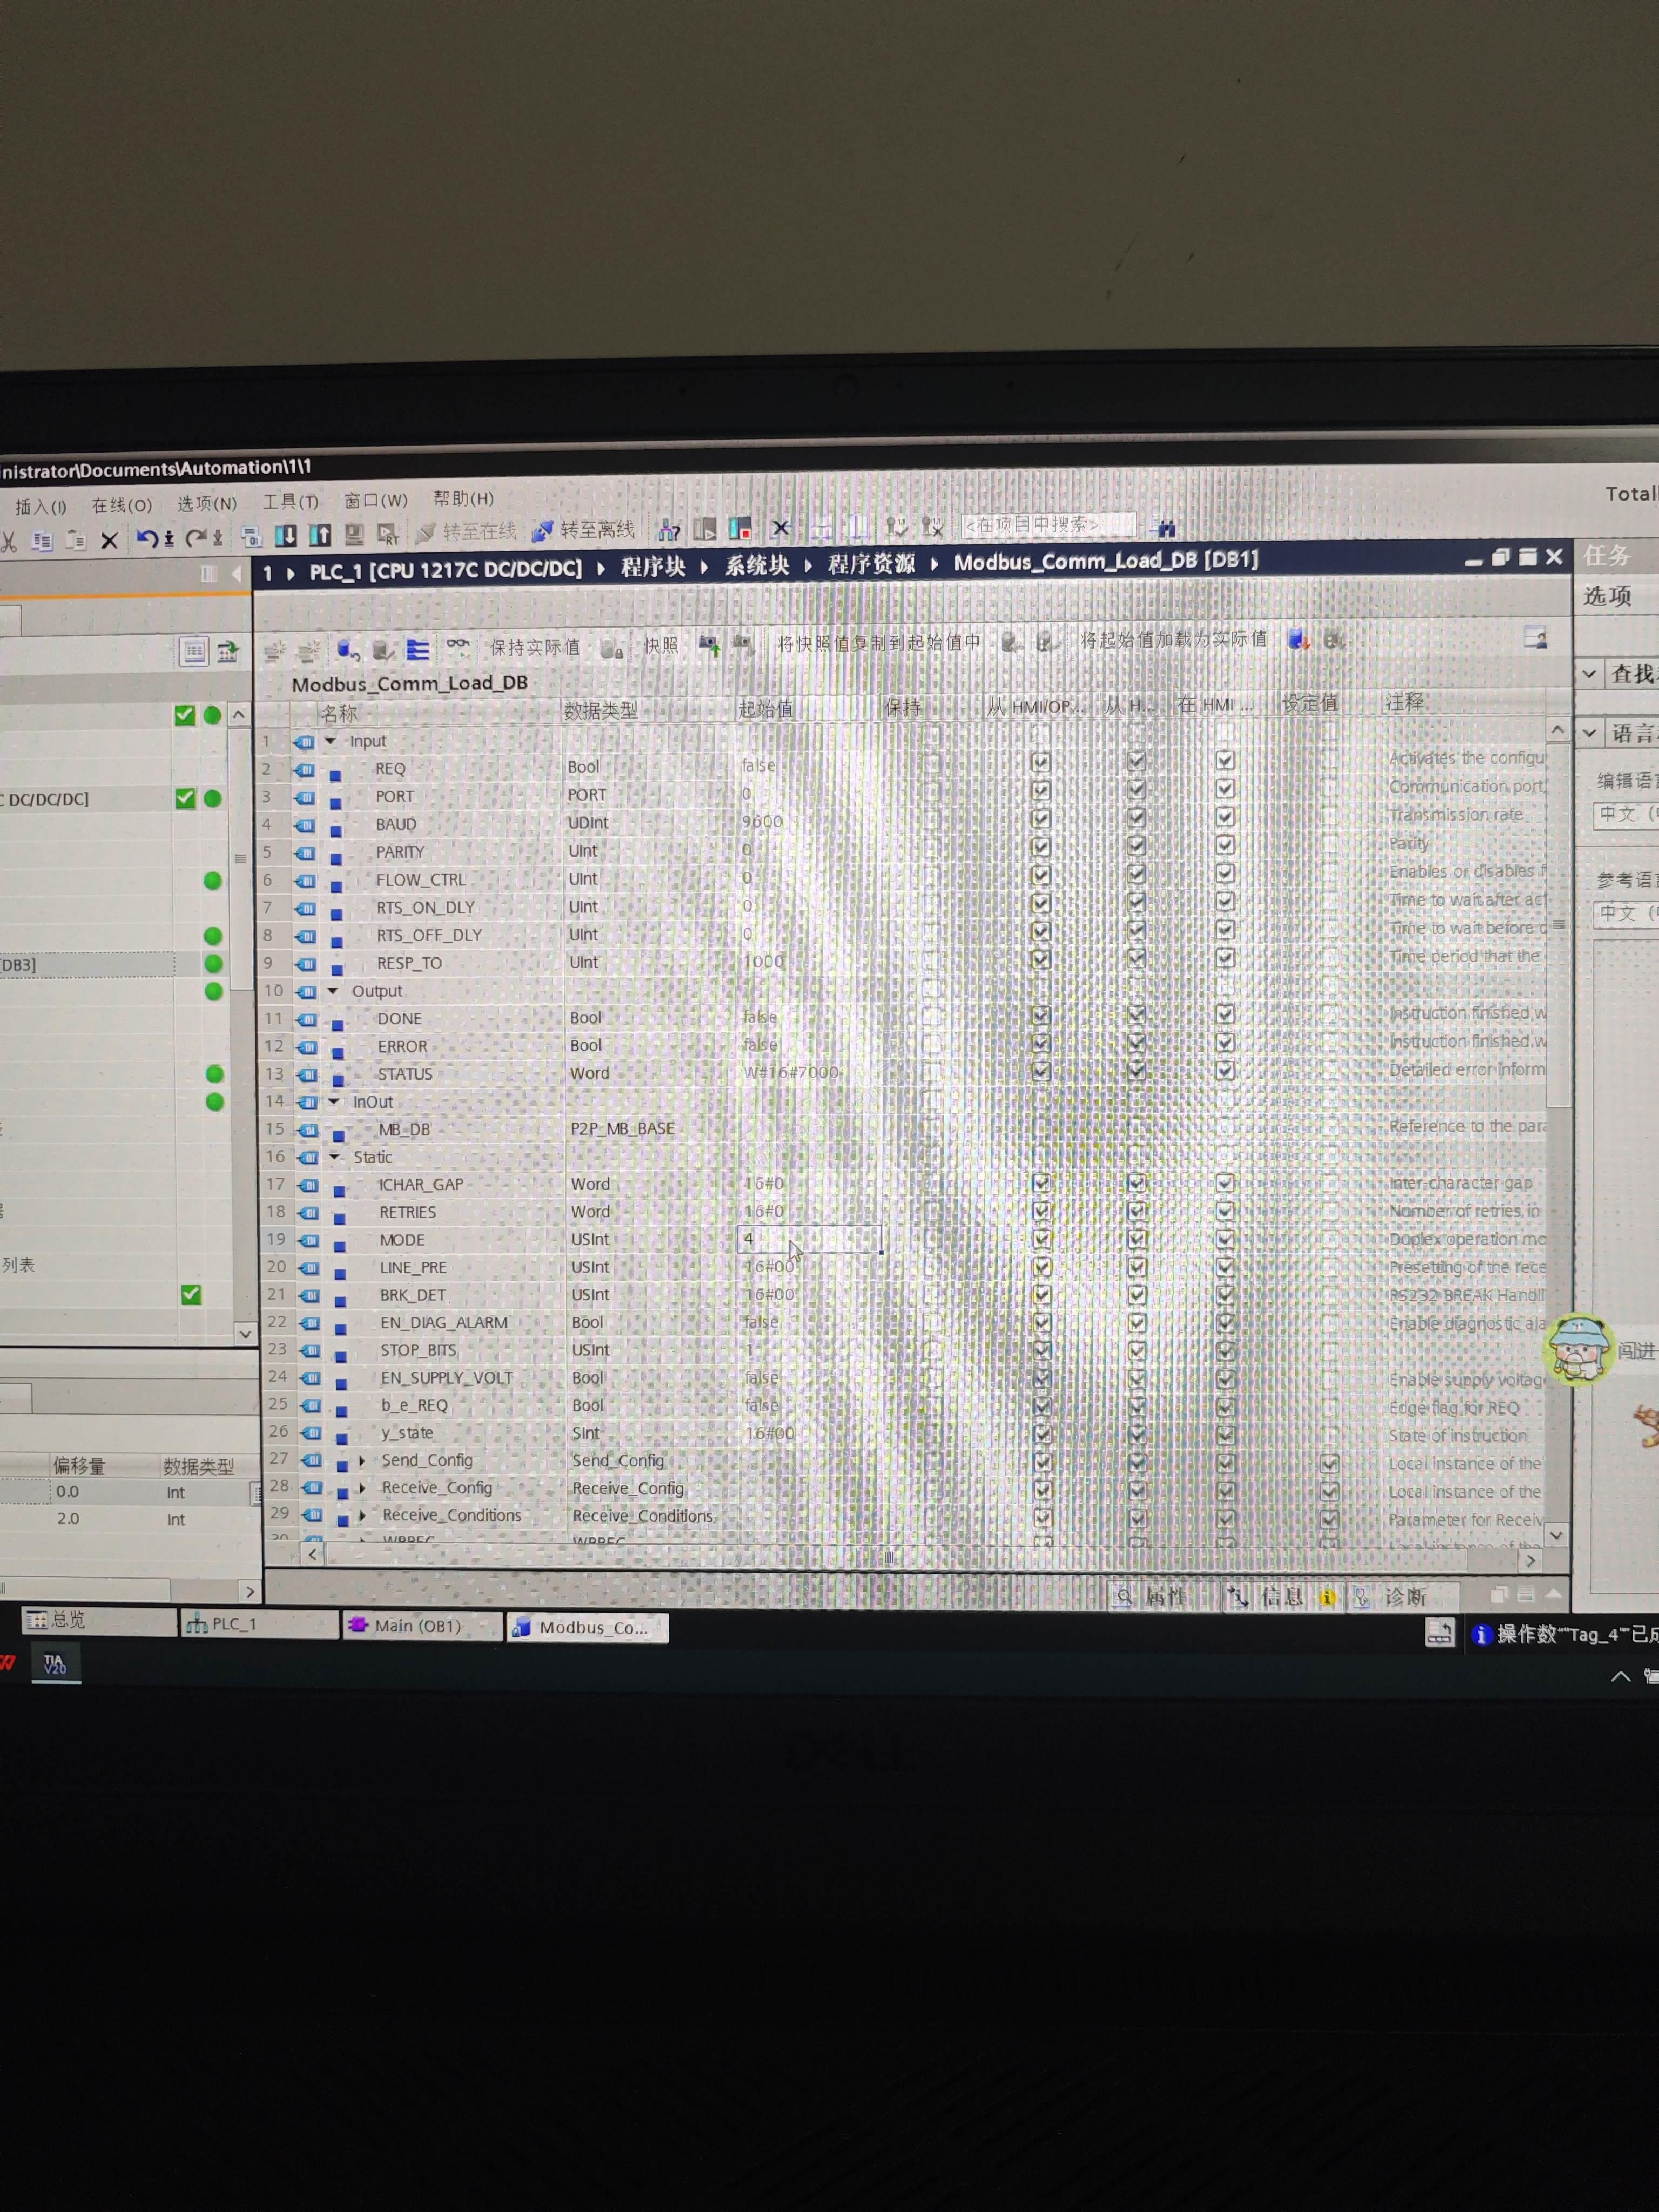Click the delete X icon in toolbar
Screen dimensions: 1659x2212
tap(110, 541)
